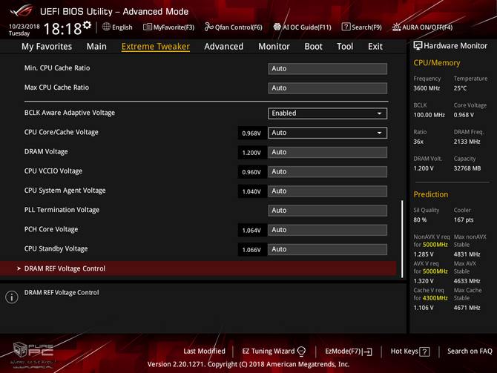Click the PLL Termination Voltage field
This screenshot has height=373, width=497.
[327, 211]
